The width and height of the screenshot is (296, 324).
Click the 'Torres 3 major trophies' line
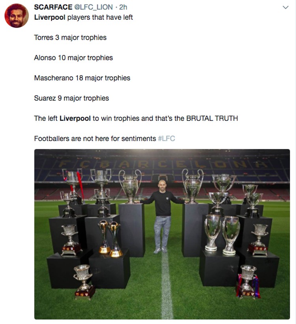70,38
